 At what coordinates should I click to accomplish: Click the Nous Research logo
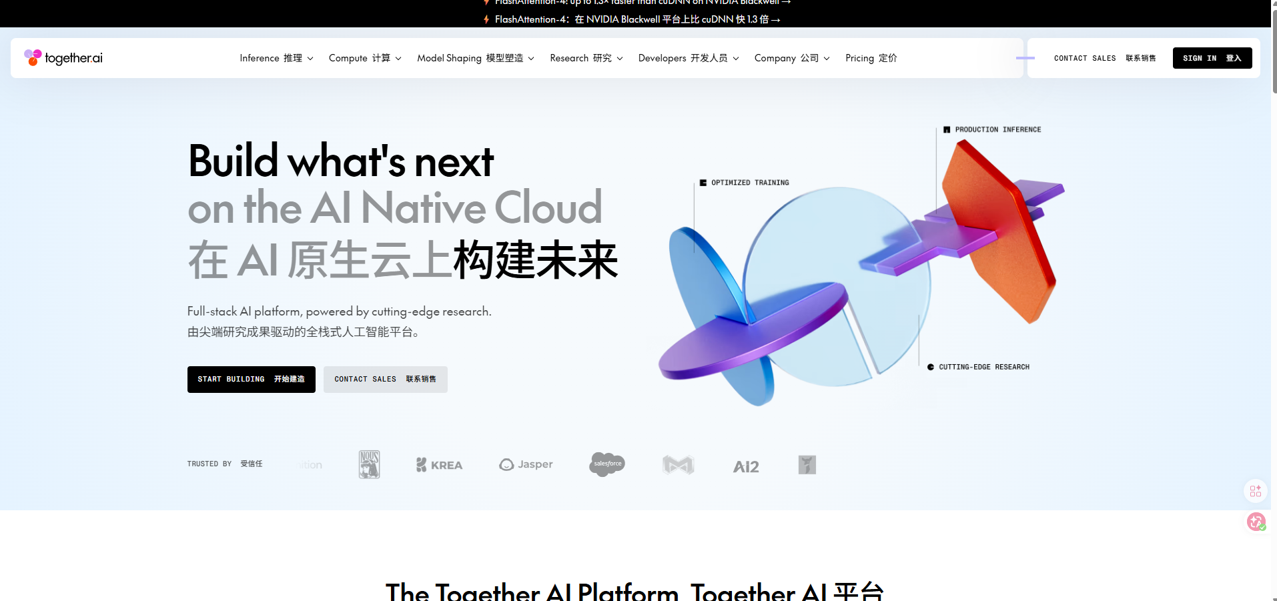click(x=369, y=464)
